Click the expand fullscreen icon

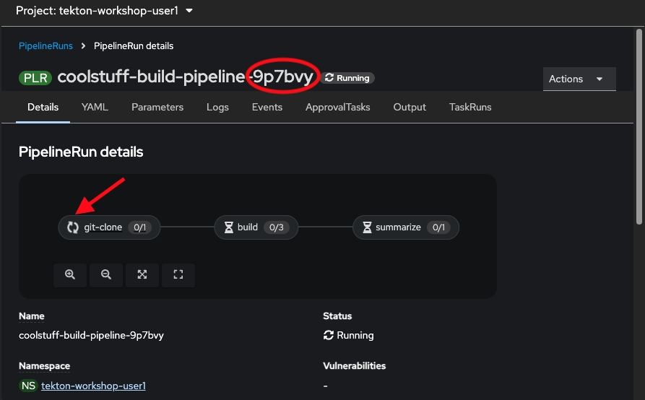click(178, 274)
